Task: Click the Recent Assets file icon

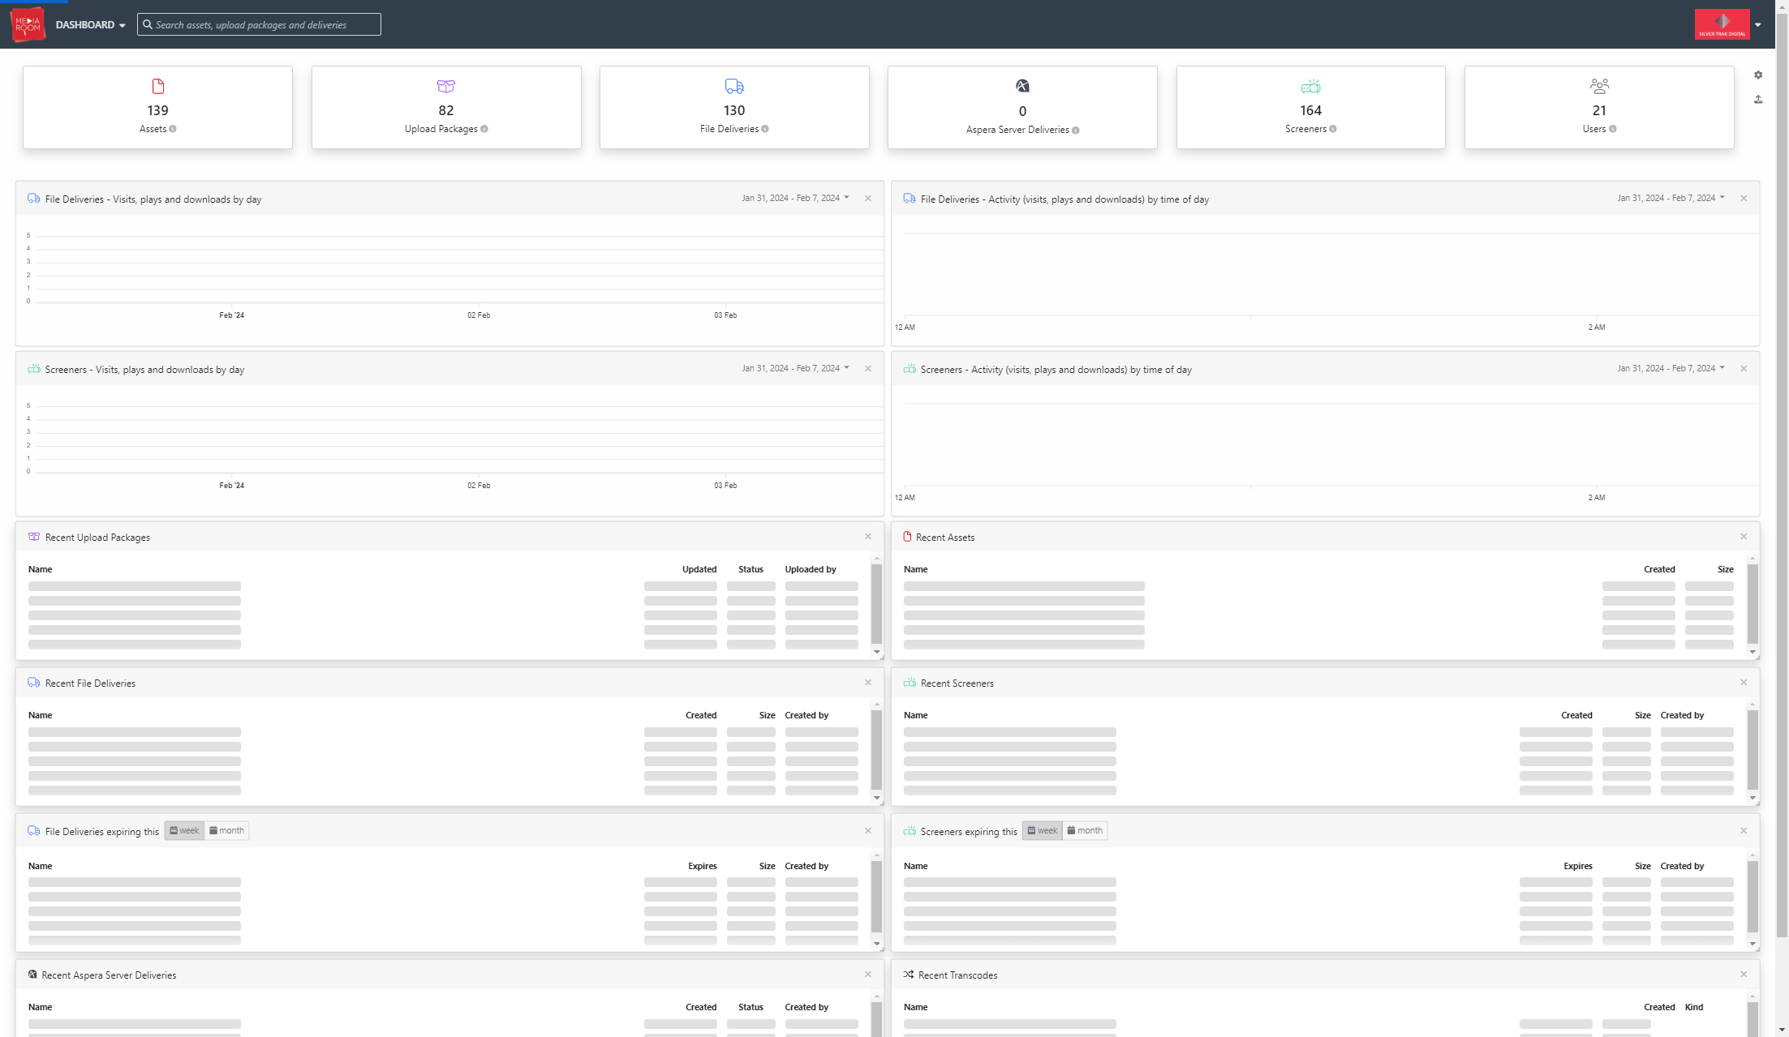Action: (x=908, y=537)
